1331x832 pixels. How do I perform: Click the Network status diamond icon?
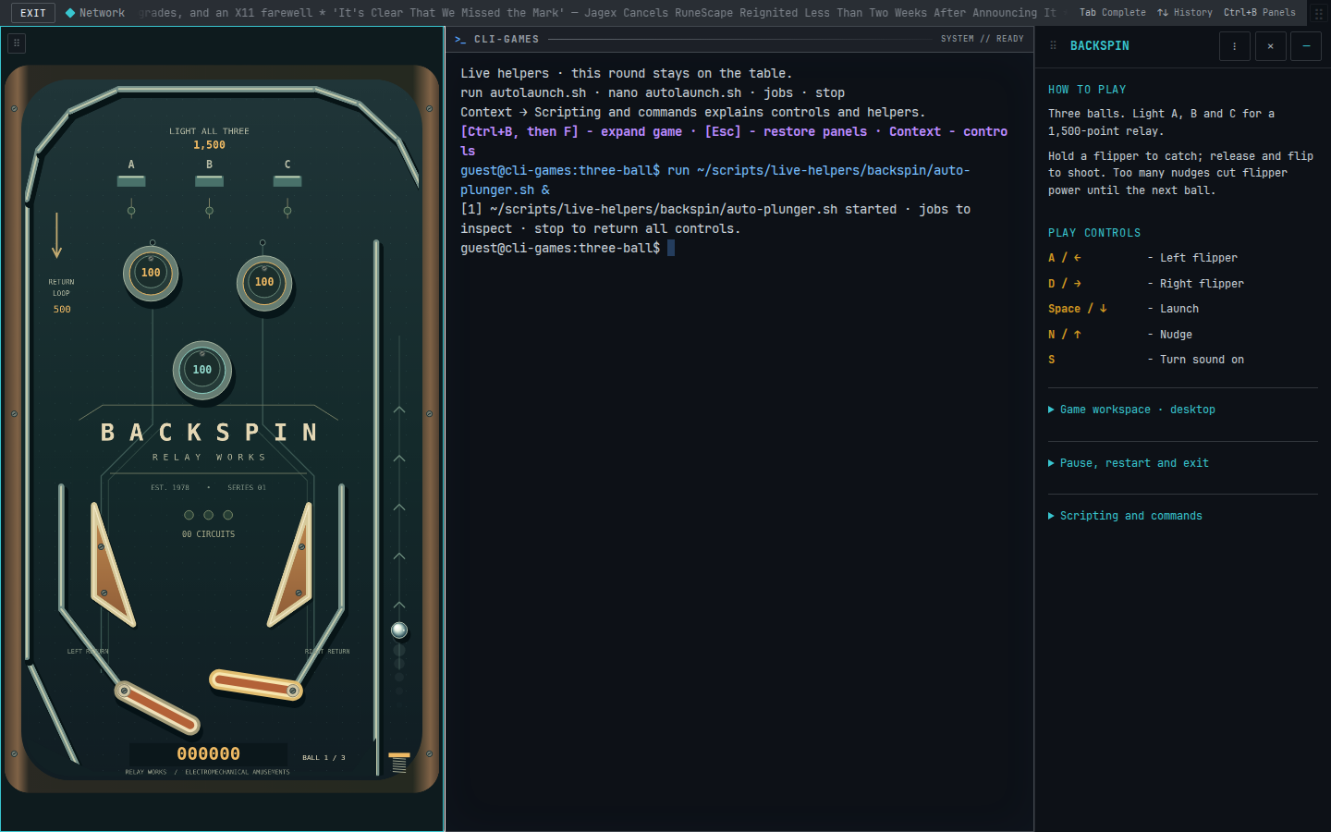pyautogui.click(x=70, y=13)
